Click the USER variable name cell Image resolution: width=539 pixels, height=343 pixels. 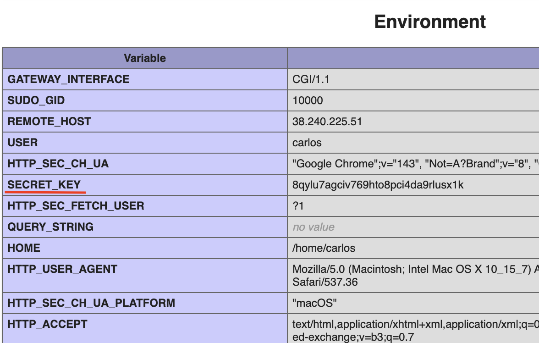click(x=23, y=143)
